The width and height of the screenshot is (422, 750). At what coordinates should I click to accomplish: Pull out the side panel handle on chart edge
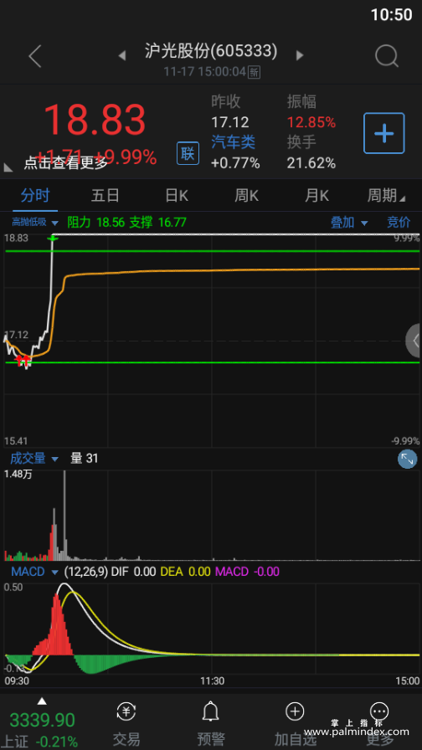(414, 341)
